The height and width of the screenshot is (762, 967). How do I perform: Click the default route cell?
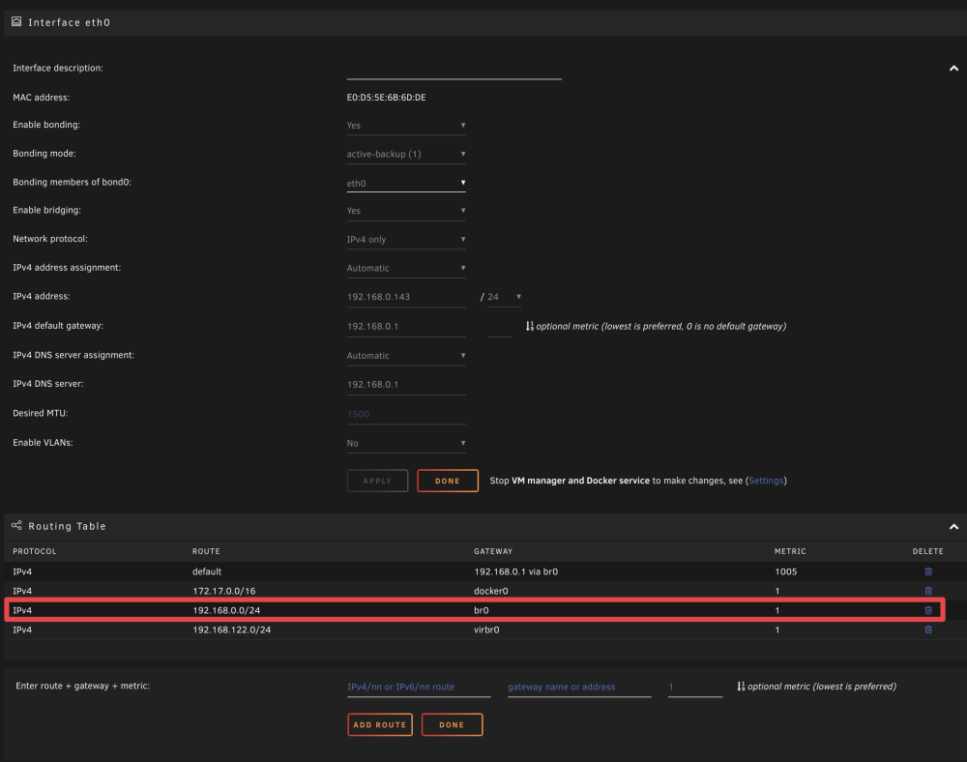[207, 571]
